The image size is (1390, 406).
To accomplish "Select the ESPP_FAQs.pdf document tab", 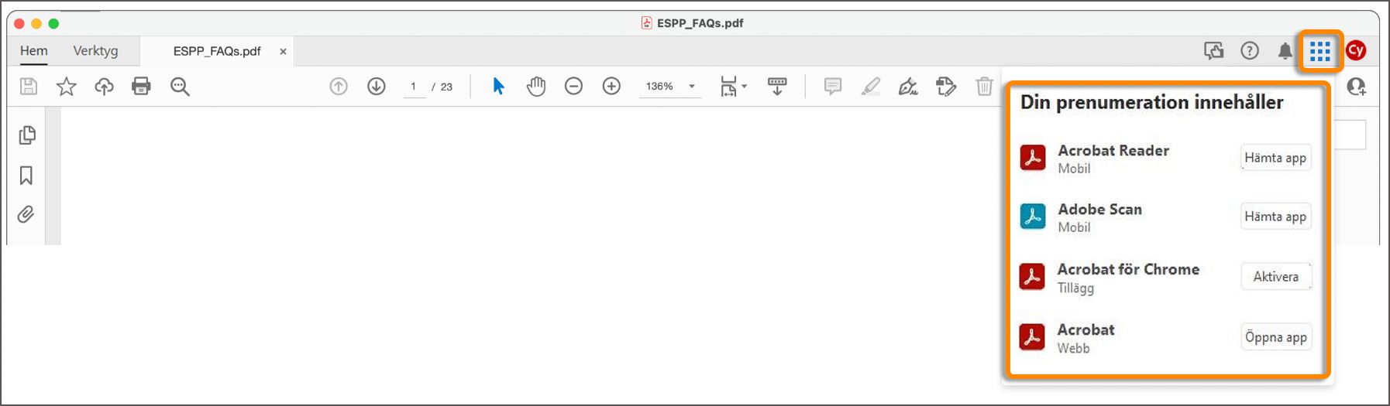I will 217,51.
